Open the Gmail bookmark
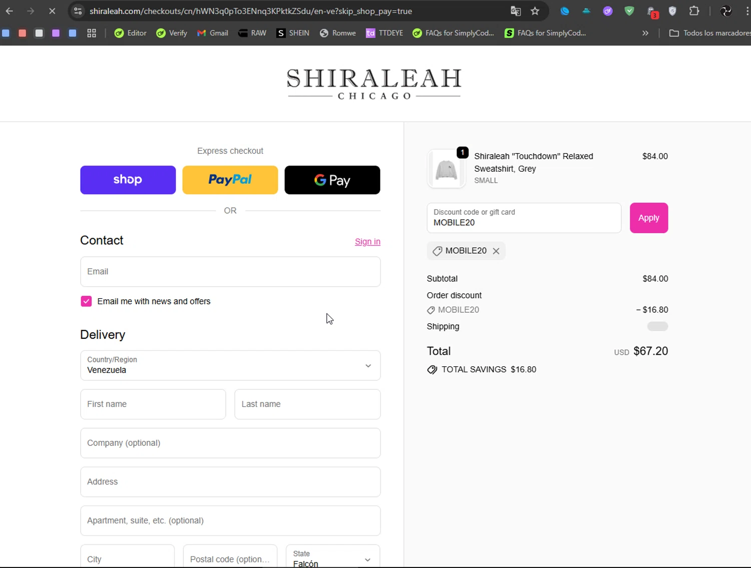This screenshot has height=568, width=751. (x=213, y=33)
